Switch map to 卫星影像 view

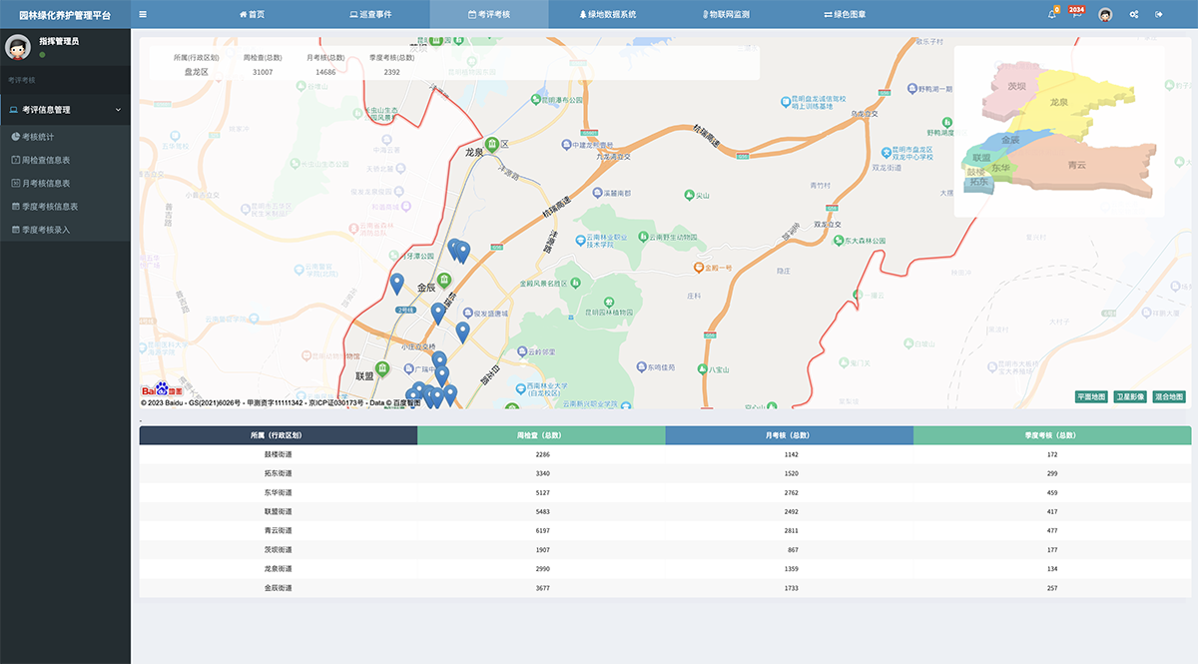click(1129, 397)
